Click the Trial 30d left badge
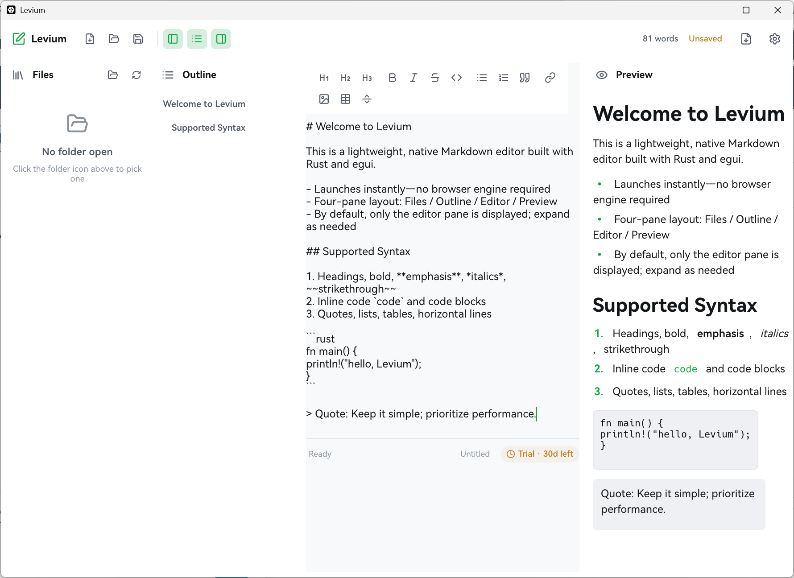 [540, 454]
